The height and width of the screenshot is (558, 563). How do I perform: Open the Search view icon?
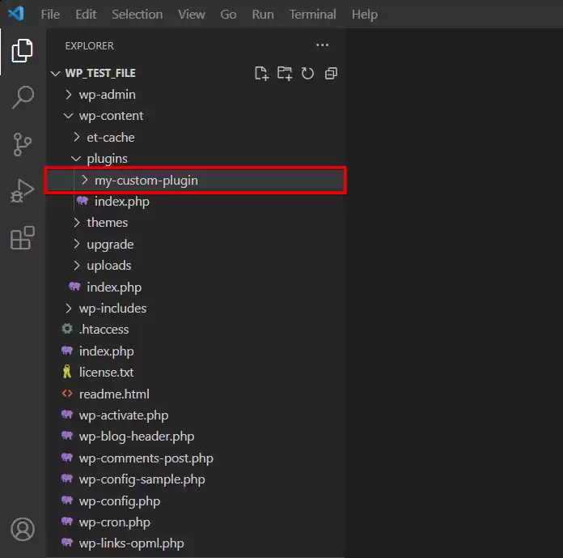tap(22, 97)
